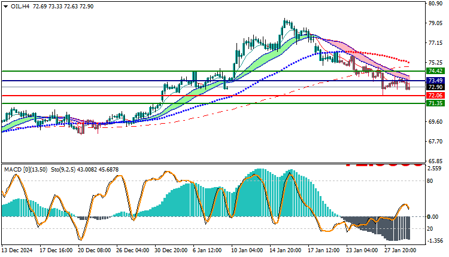Select the stochastic 20 level label
The width and height of the screenshot is (449, 257).
pyautogui.click(x=430, y=229)
